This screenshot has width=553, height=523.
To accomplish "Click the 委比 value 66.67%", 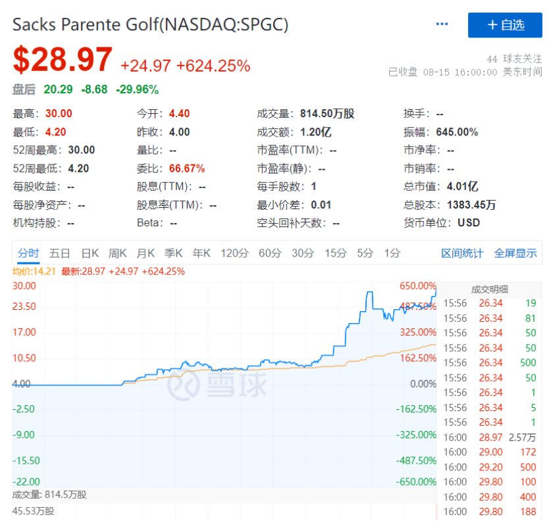I will point(187,168).
